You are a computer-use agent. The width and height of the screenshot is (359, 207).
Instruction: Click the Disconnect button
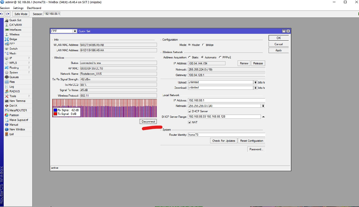(148, 122)
